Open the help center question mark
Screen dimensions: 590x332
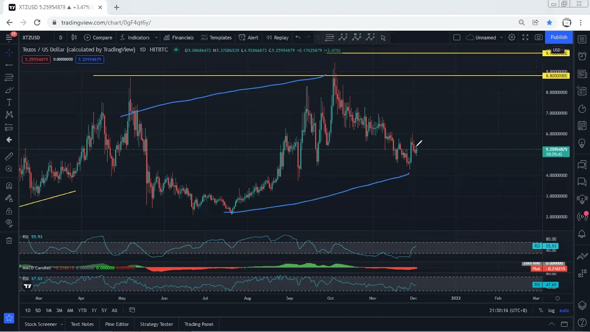582,323
